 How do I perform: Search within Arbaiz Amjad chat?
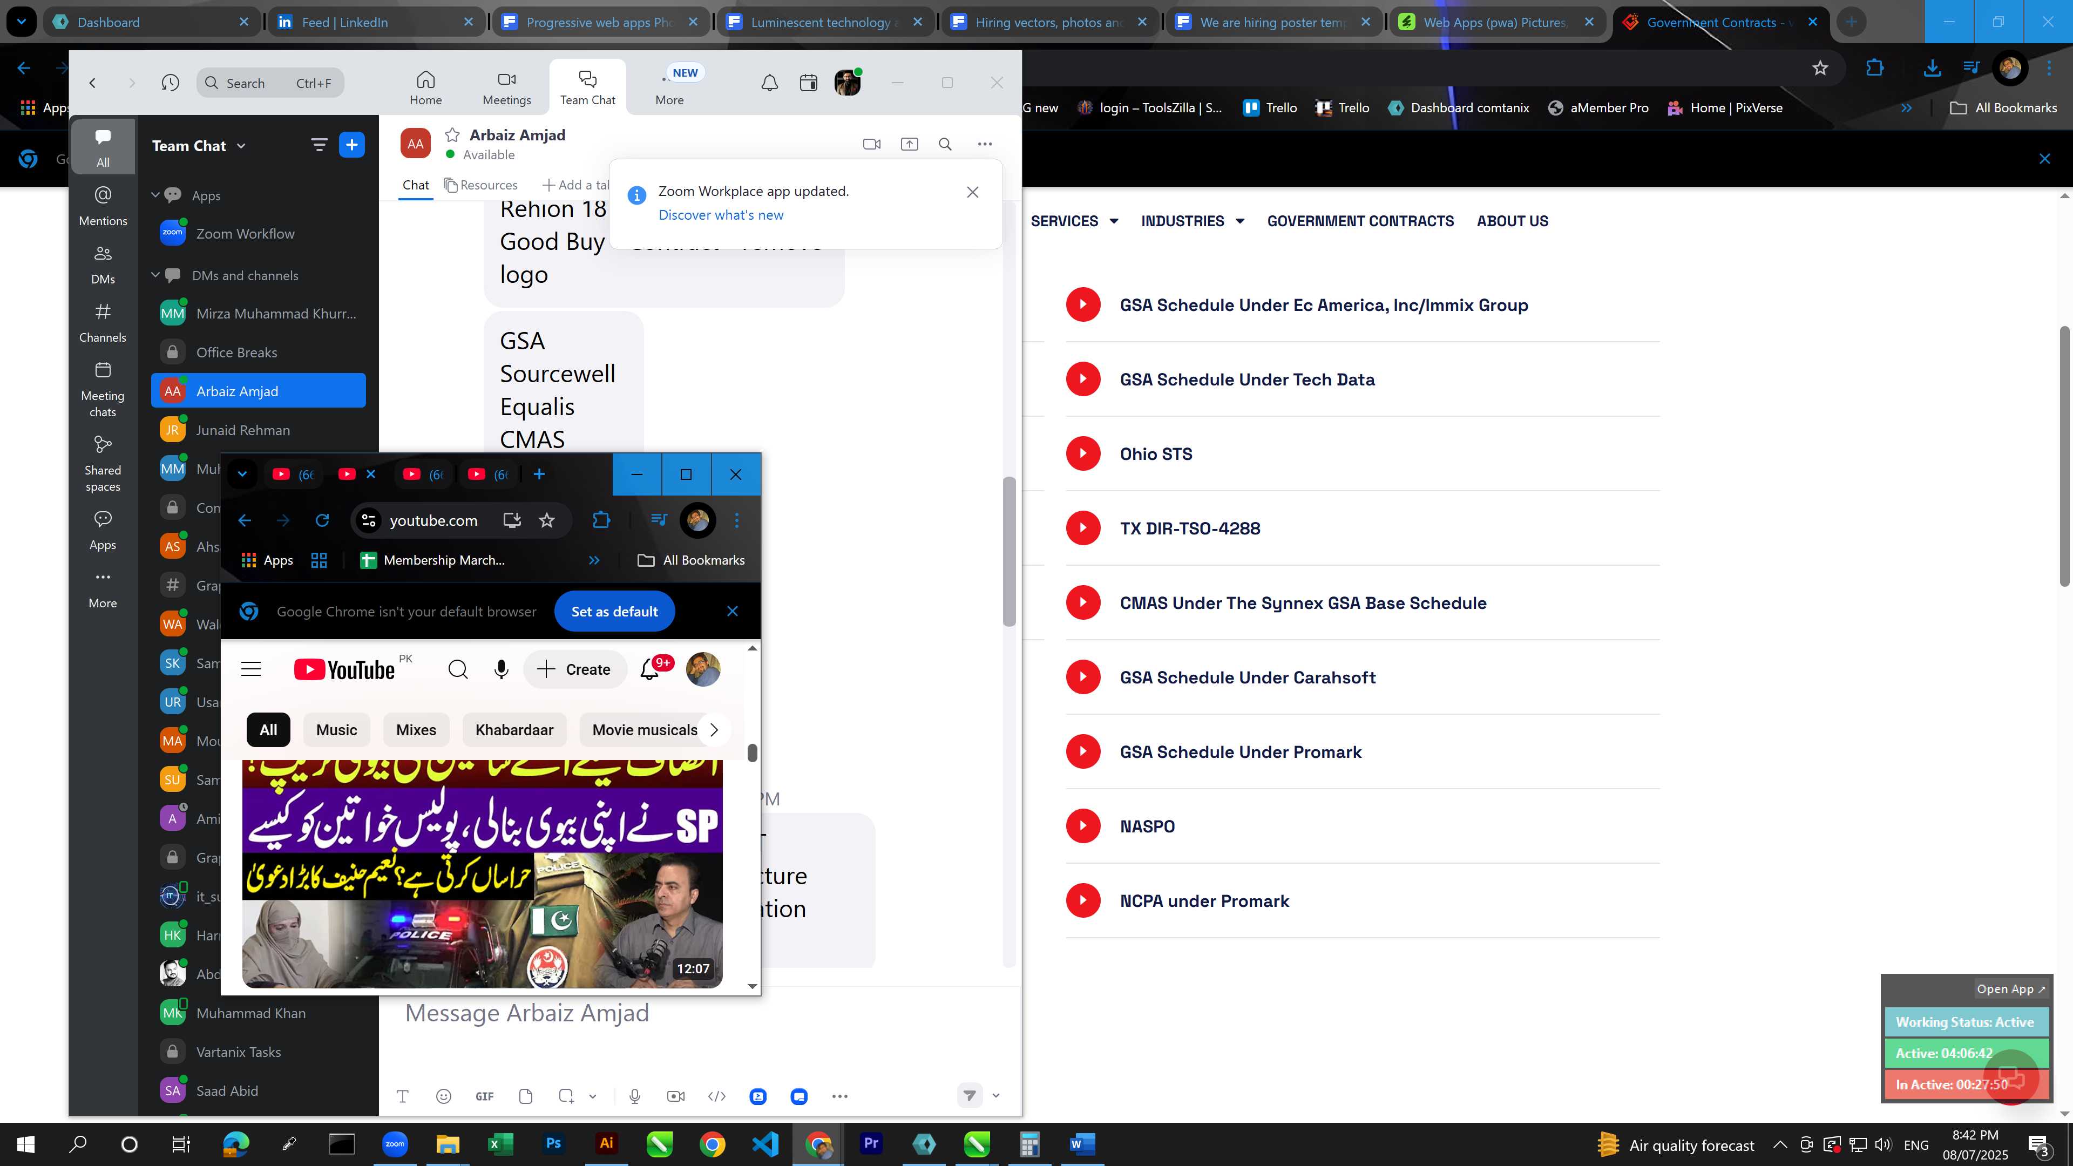pyautogui.click(x=946, y=144)
